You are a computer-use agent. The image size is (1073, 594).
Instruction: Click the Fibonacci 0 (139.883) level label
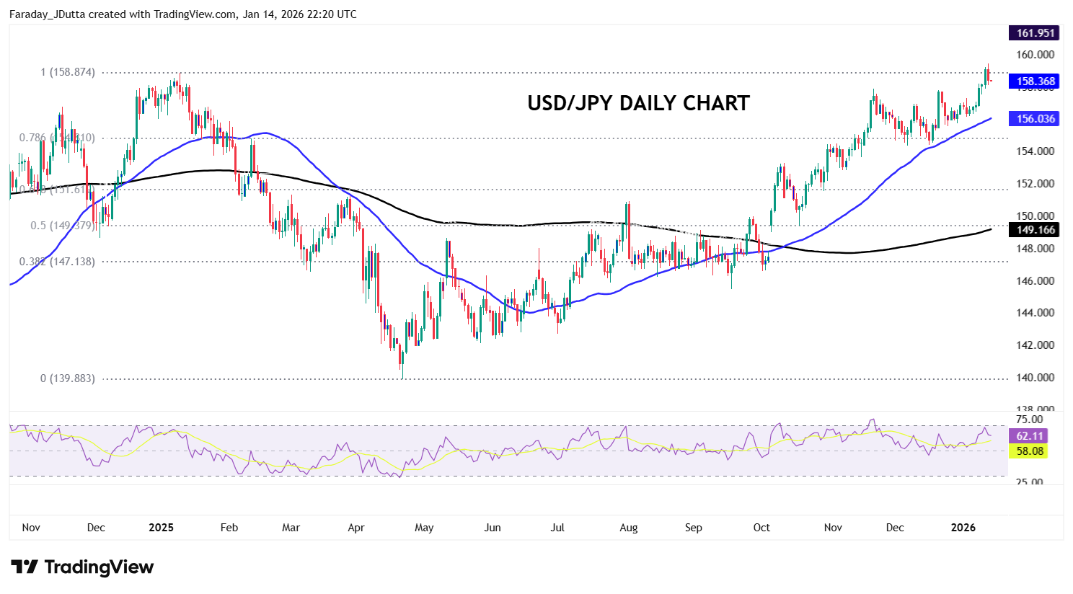(x=68, y=378)
